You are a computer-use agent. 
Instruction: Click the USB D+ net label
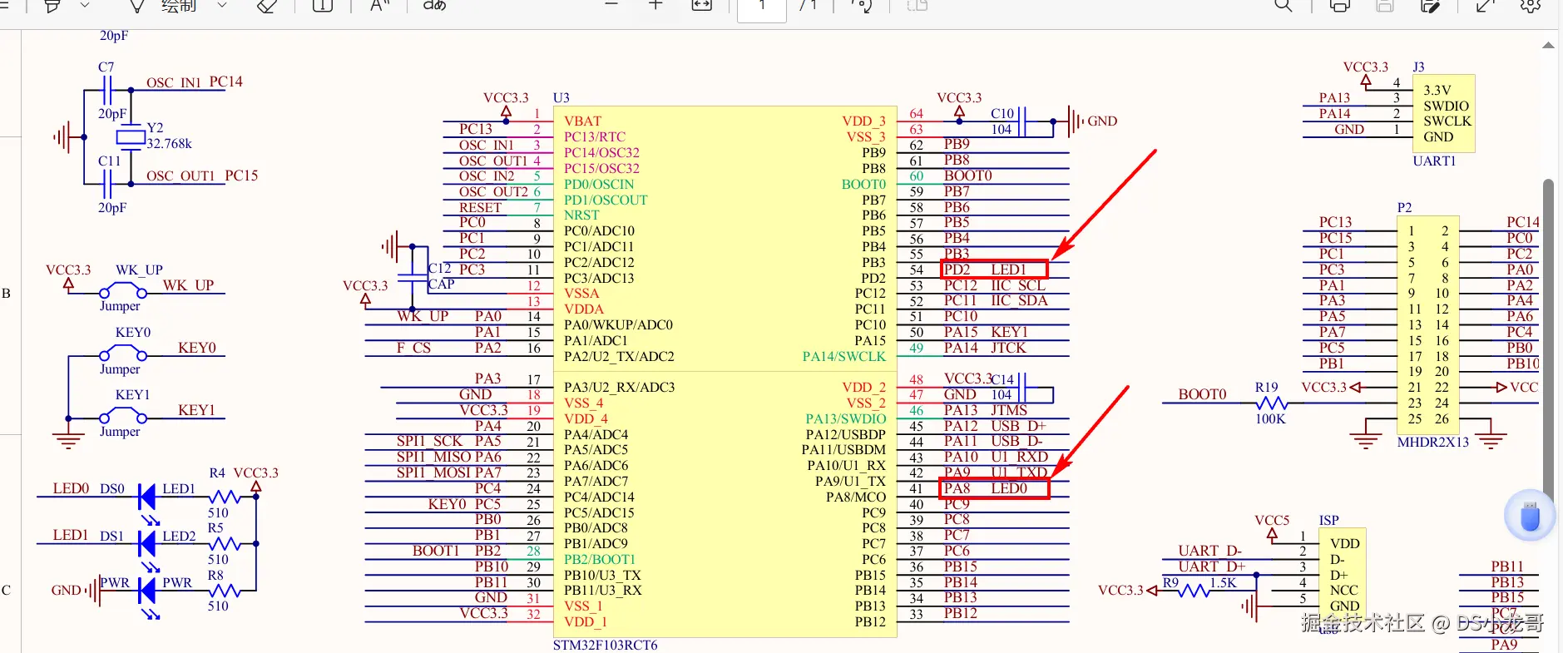[1018, 426]
